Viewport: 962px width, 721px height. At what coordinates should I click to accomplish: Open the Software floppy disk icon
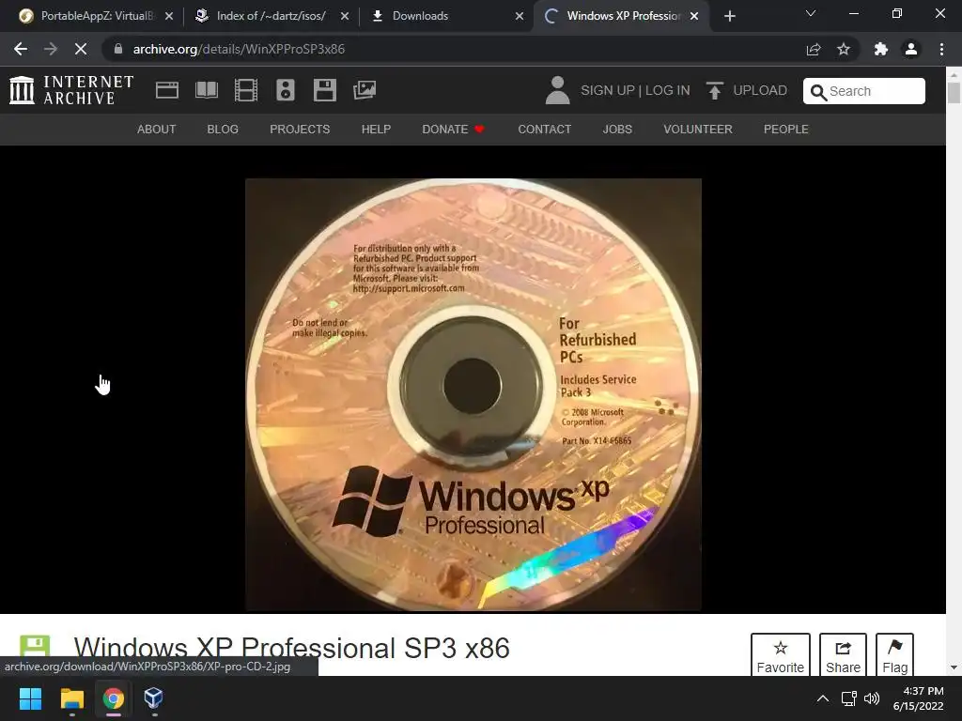click(324, 90)
